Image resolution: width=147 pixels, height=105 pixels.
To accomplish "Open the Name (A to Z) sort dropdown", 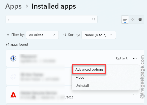I will tap(99, 35).
